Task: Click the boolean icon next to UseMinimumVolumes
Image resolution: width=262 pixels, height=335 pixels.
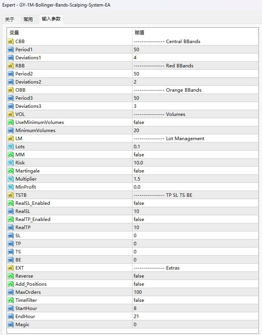Action: point(11,122)
